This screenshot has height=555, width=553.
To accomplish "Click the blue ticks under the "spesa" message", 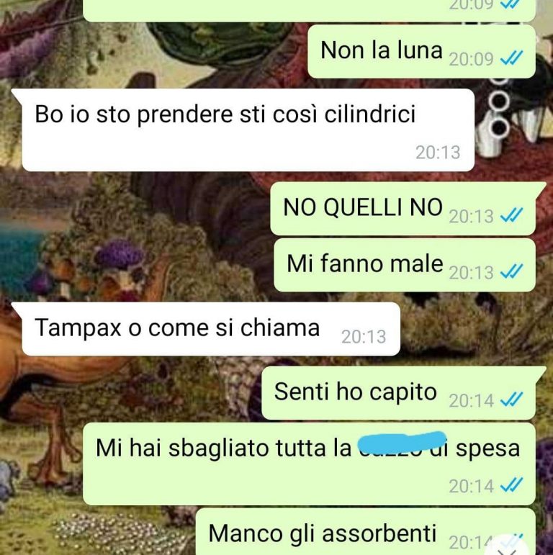I will [x=511, y=486].
